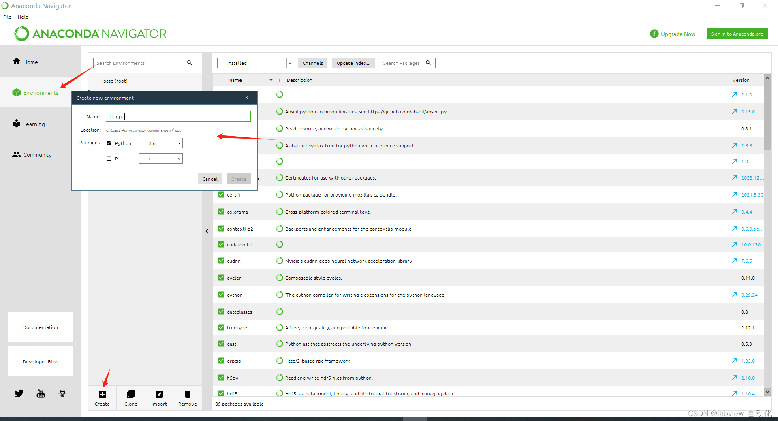
Task: Click upgrade arrow for grpcio 1.35.0
Action: click(735, 361)
